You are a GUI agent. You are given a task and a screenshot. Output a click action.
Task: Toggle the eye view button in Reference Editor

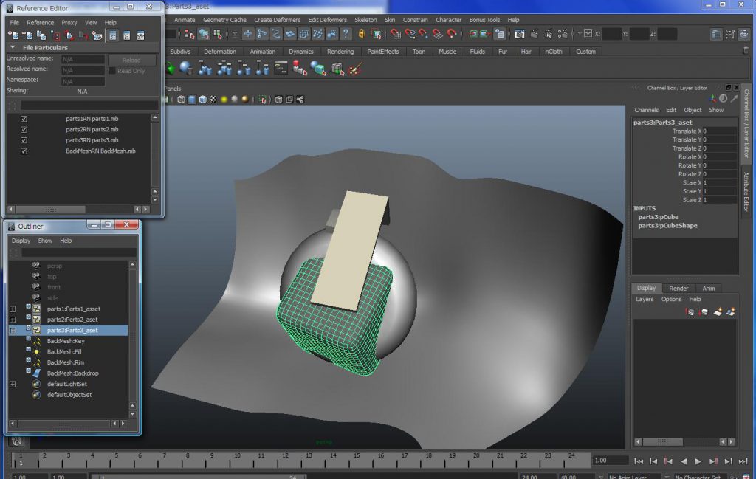tap(141, 35)
